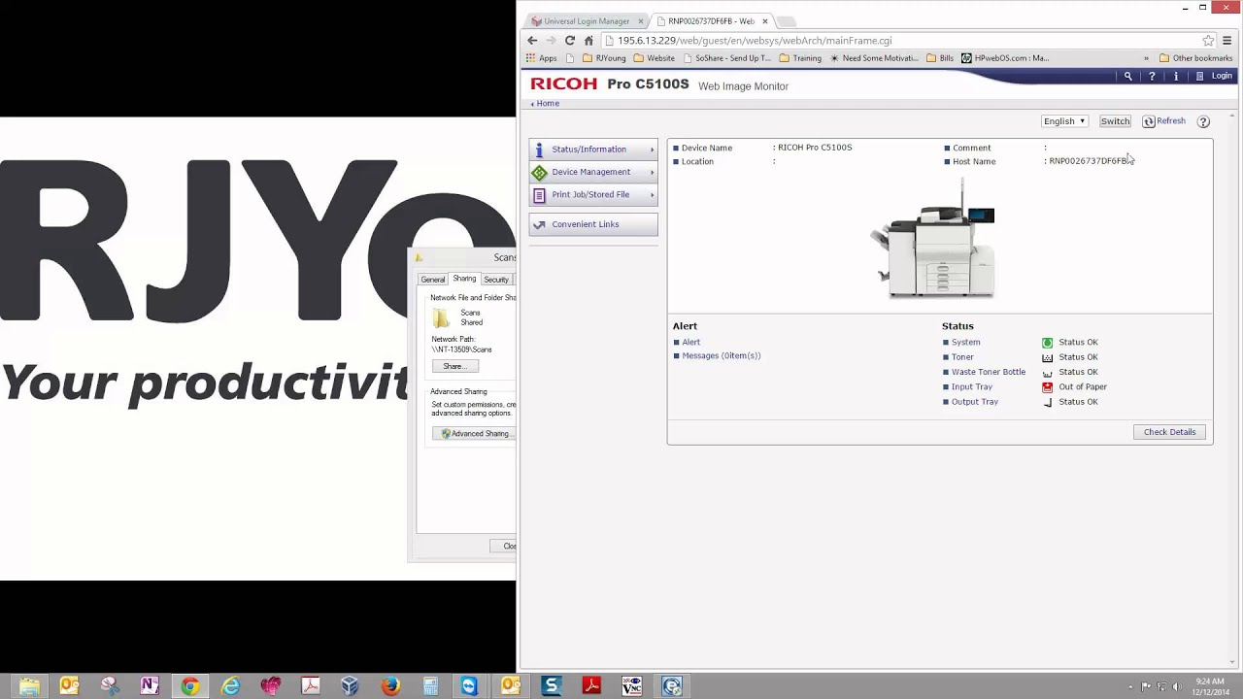Viewport: 1243px width, 699px height.
Task: Click the Toner status link
Action: [962, 357]
